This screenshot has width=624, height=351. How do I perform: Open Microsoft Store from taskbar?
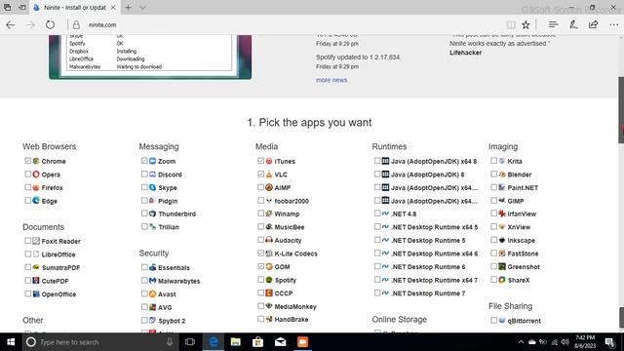pos(257,342)
